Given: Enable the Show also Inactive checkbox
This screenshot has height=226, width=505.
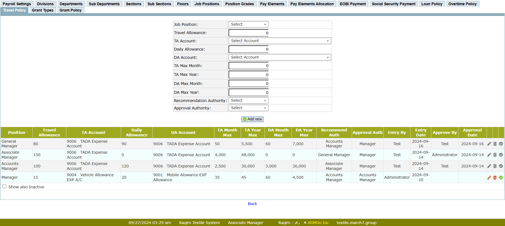Looking at the screenshot, I should [x=4, y=186].
